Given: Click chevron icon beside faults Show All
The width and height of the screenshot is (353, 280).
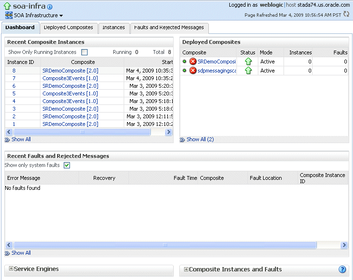Looking at the screenshot, I should [7, 253].
